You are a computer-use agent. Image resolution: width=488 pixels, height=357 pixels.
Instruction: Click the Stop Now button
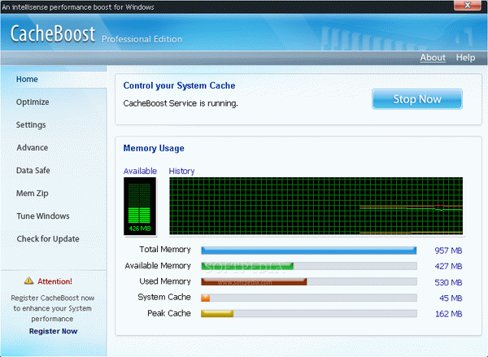(x=417, y=99)
